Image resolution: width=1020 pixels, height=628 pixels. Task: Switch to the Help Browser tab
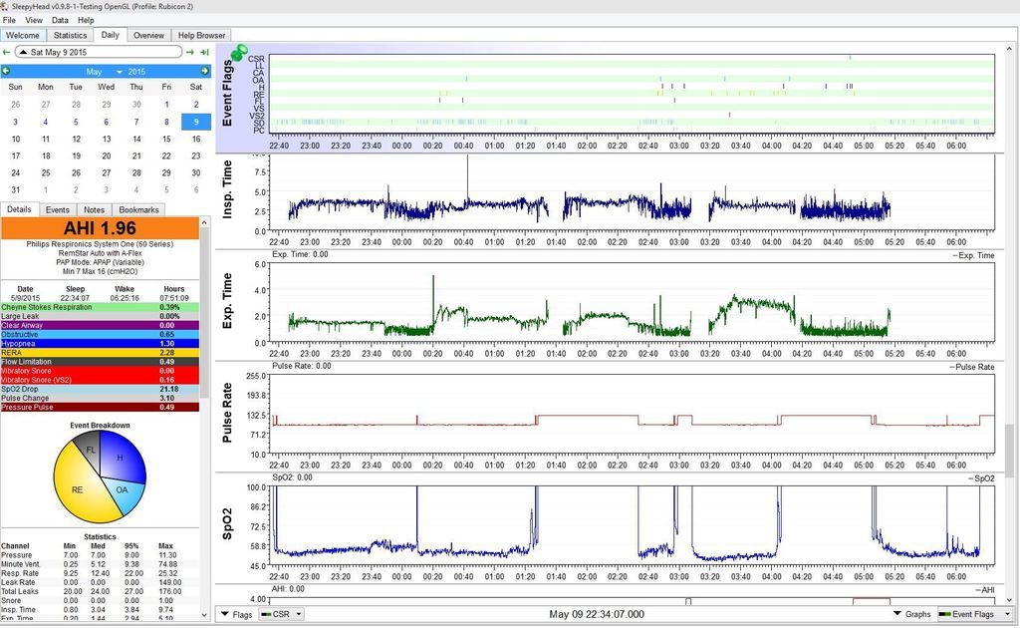(x=201, y=35)
